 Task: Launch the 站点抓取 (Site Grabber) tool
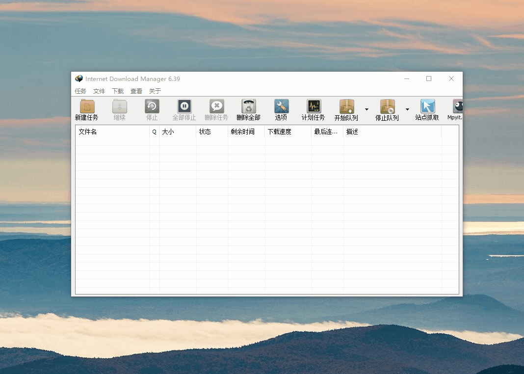point(427,107)
